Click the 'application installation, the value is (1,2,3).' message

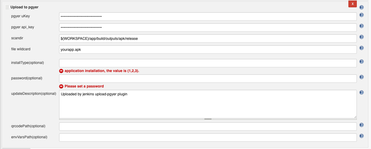pos(102,71)
